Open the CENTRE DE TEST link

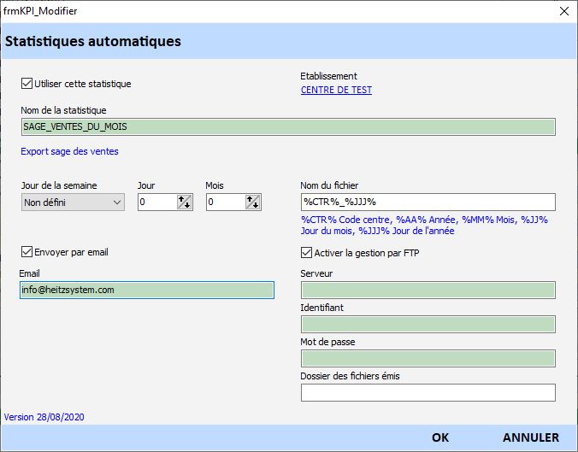click(x=336, y=90)
